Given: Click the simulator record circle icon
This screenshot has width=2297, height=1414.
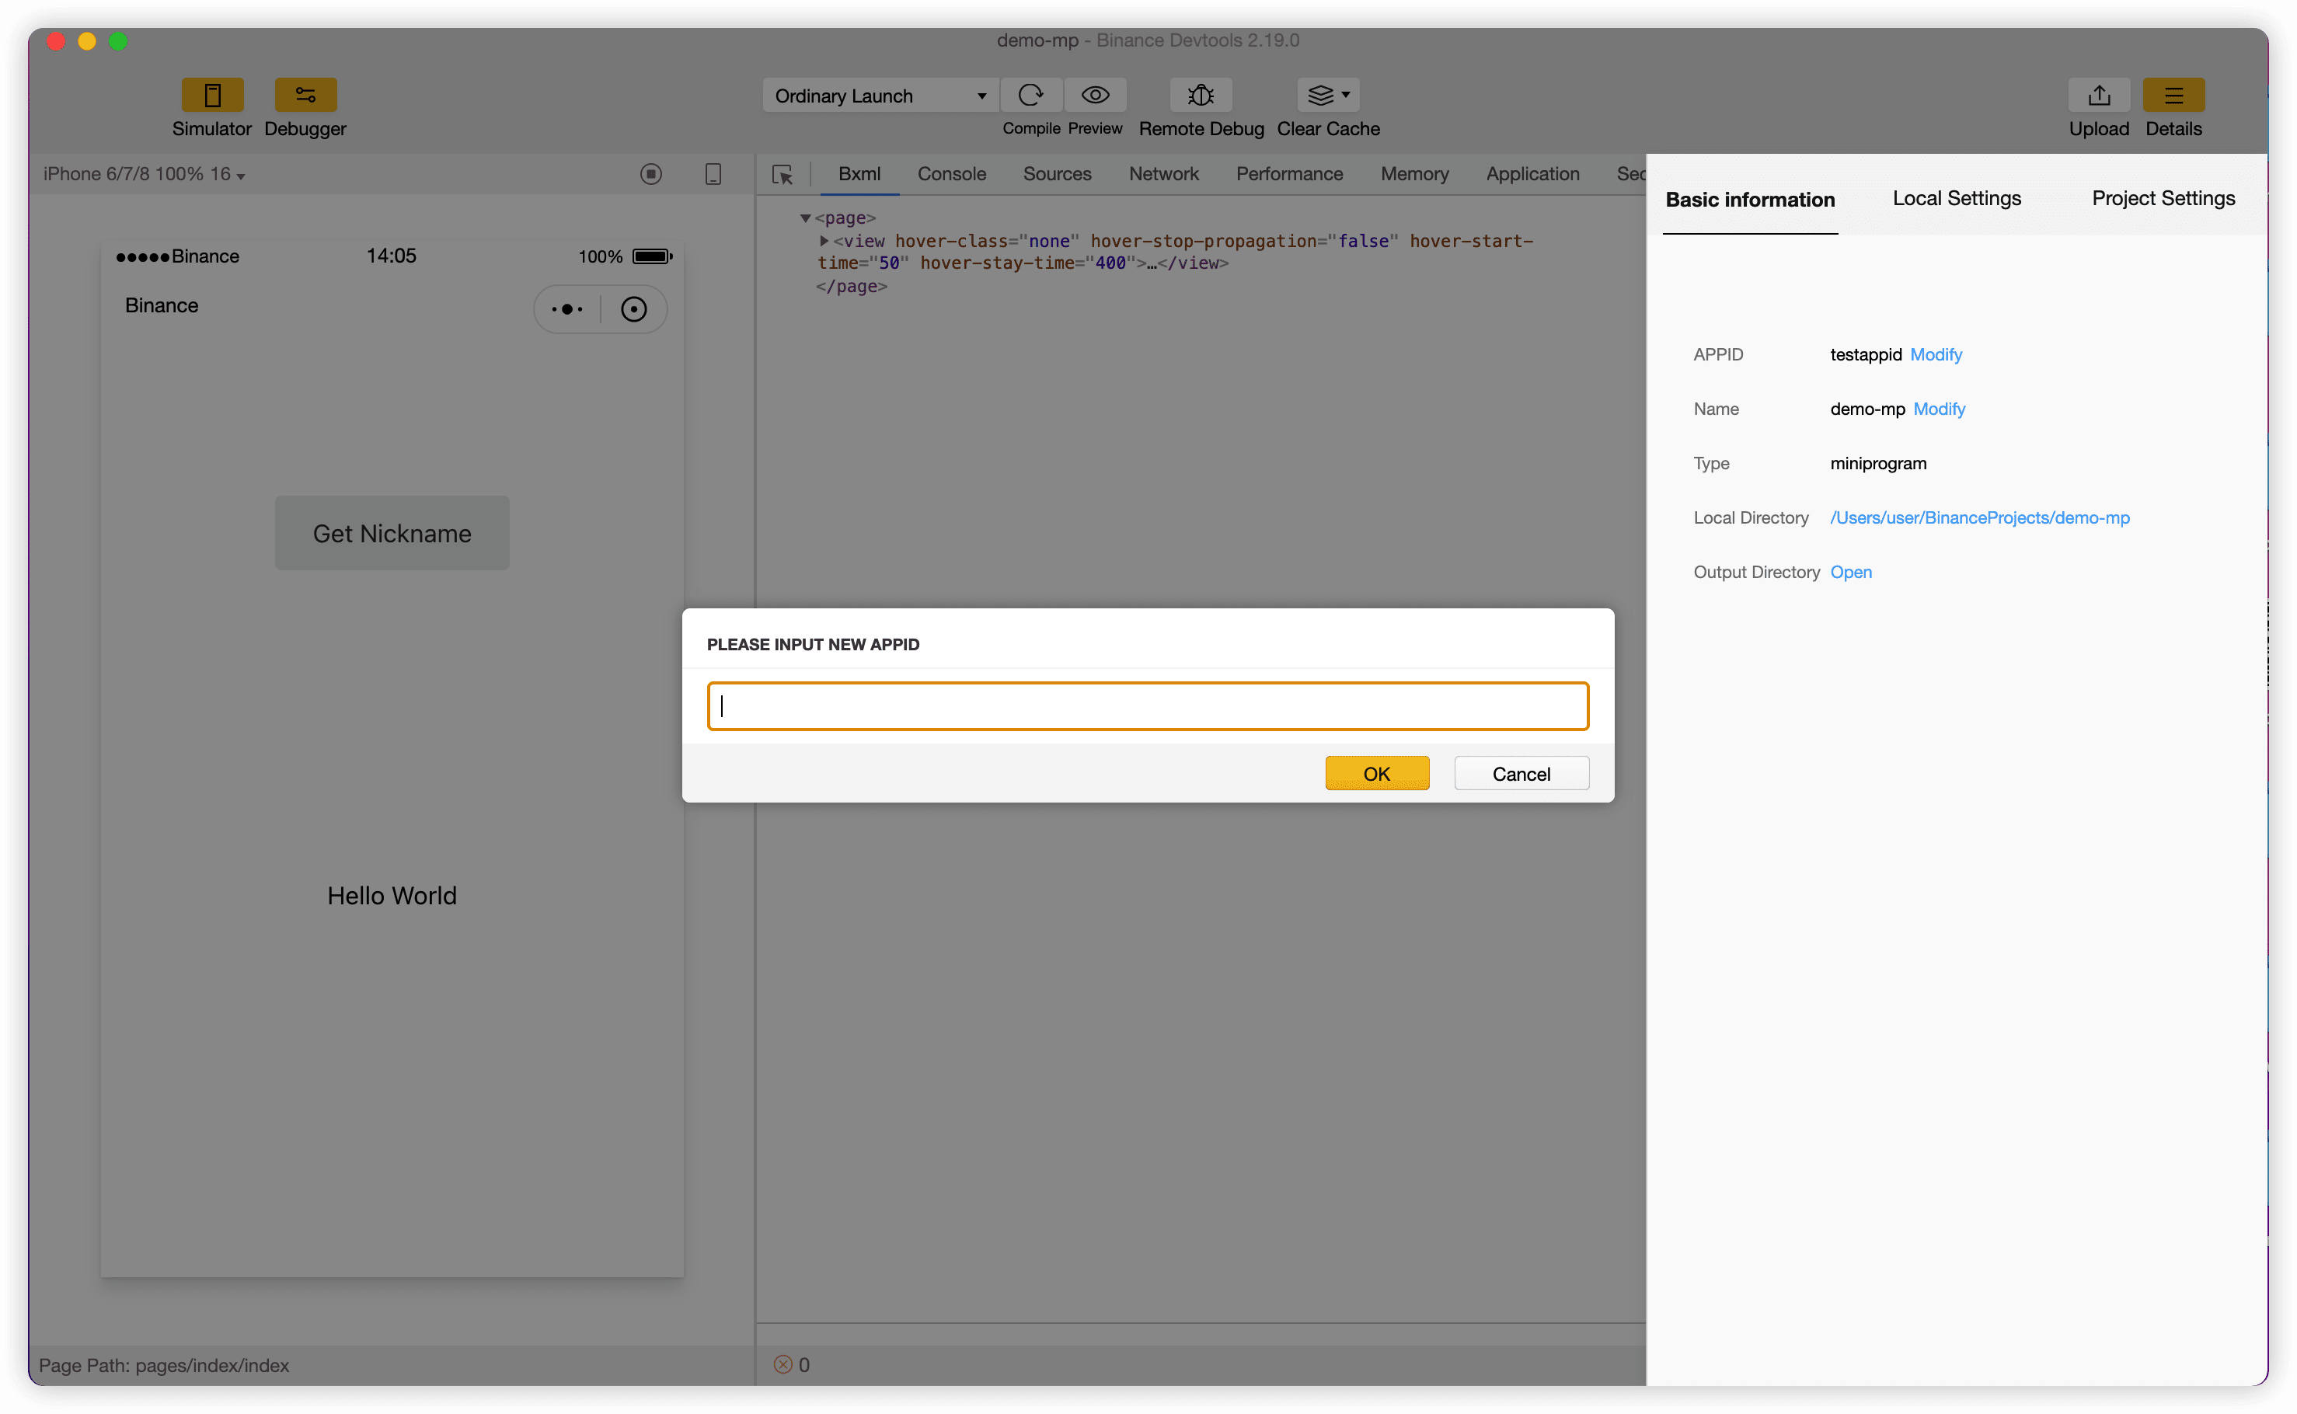Looking at the screenshot, I should pos(651,174).
